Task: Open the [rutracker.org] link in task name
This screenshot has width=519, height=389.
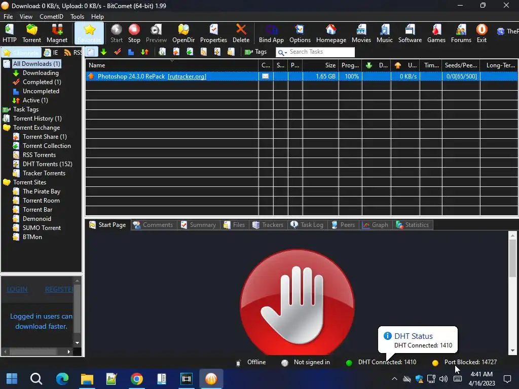Action: pos(187,76)
